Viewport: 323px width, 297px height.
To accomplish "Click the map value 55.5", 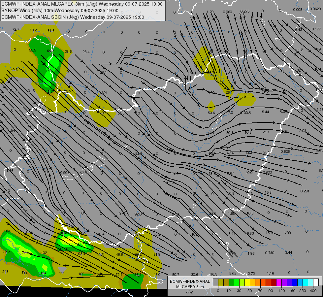I will (x=33, y=50).
